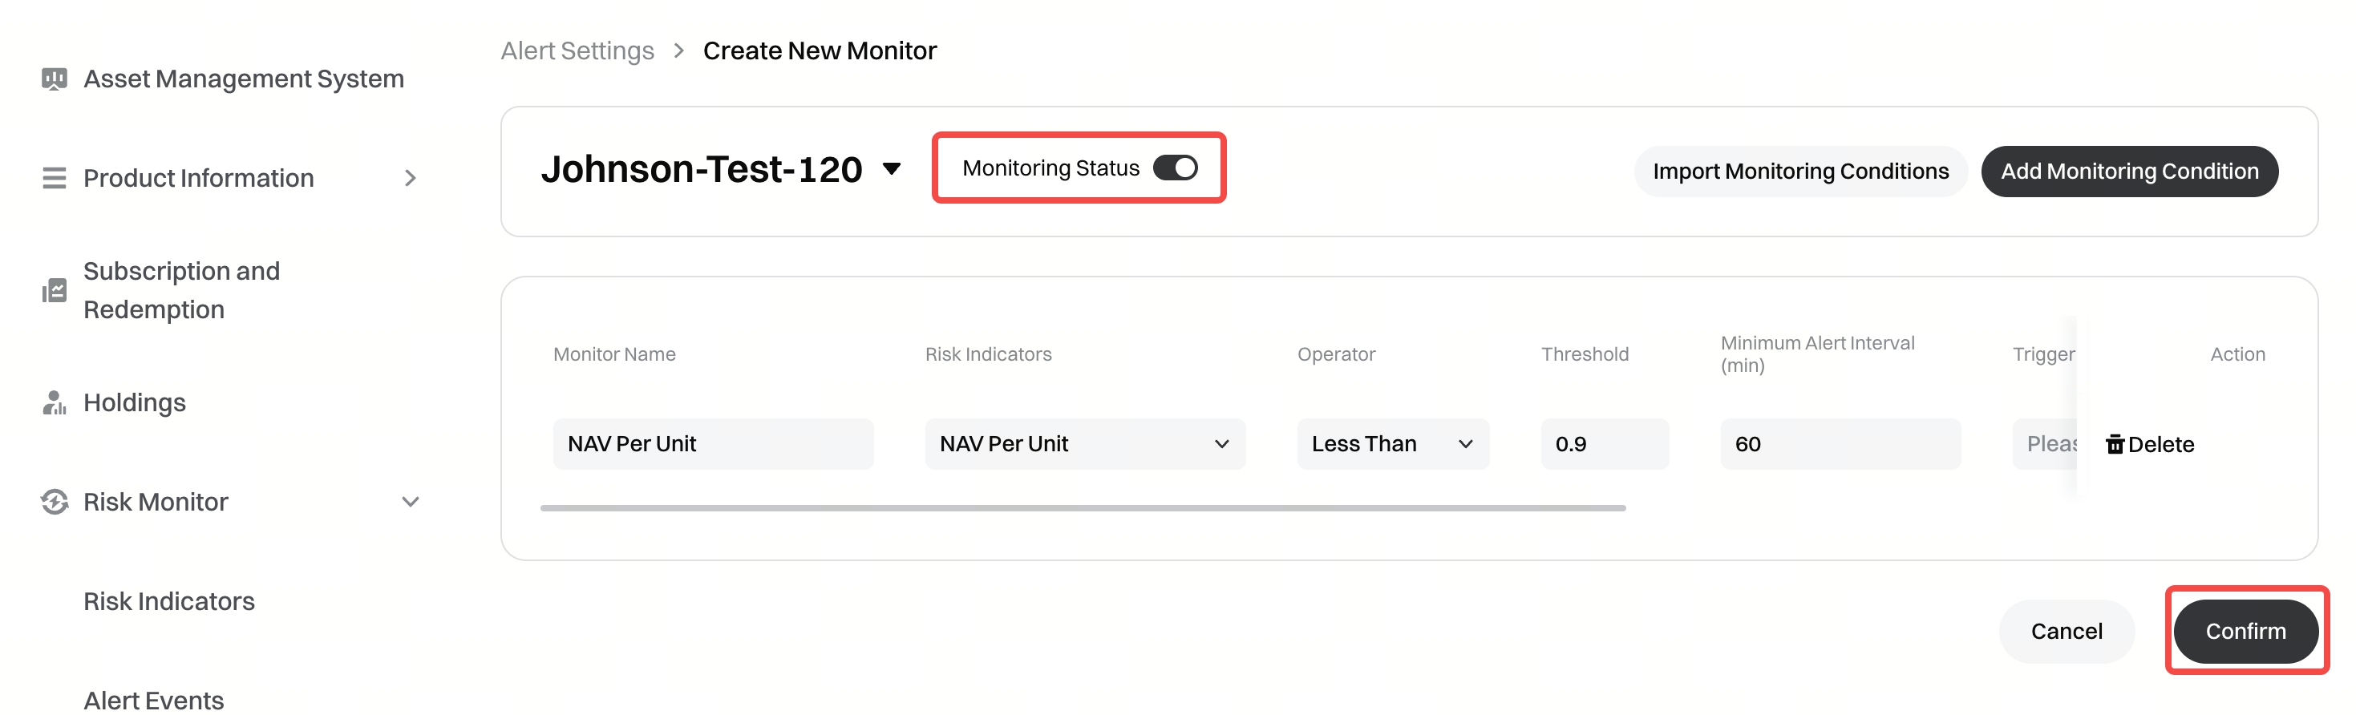Click the Holdings person icon
The image size is (2356, 715).
(x=54, y=402)
